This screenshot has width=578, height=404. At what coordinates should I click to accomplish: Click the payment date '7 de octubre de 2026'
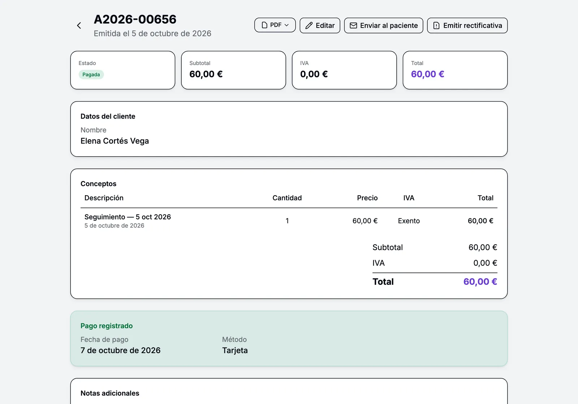tap(120, 351)
